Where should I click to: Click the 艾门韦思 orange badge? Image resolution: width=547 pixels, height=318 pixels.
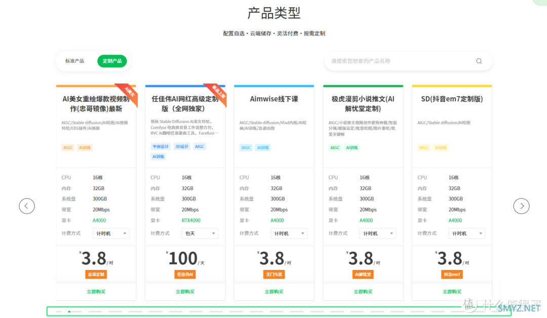(x=274, y=274)
